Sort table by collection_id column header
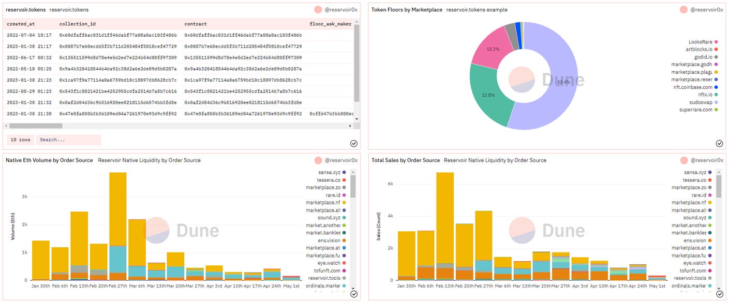Viewport: 729px width, 303px height. click(78, 24)
